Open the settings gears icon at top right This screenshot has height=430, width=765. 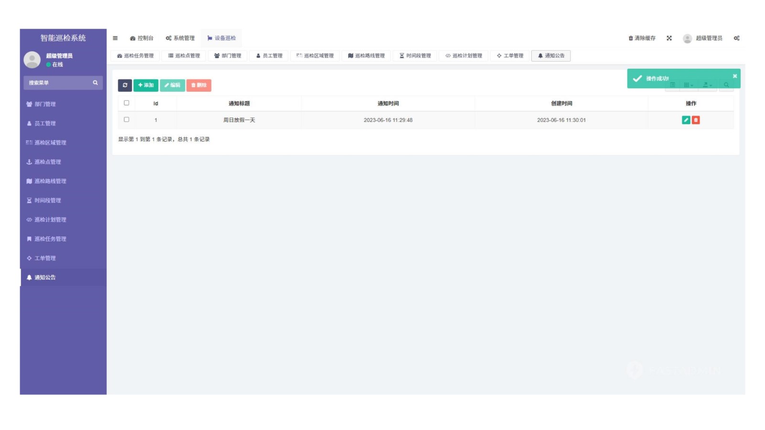tap(737, 38)
